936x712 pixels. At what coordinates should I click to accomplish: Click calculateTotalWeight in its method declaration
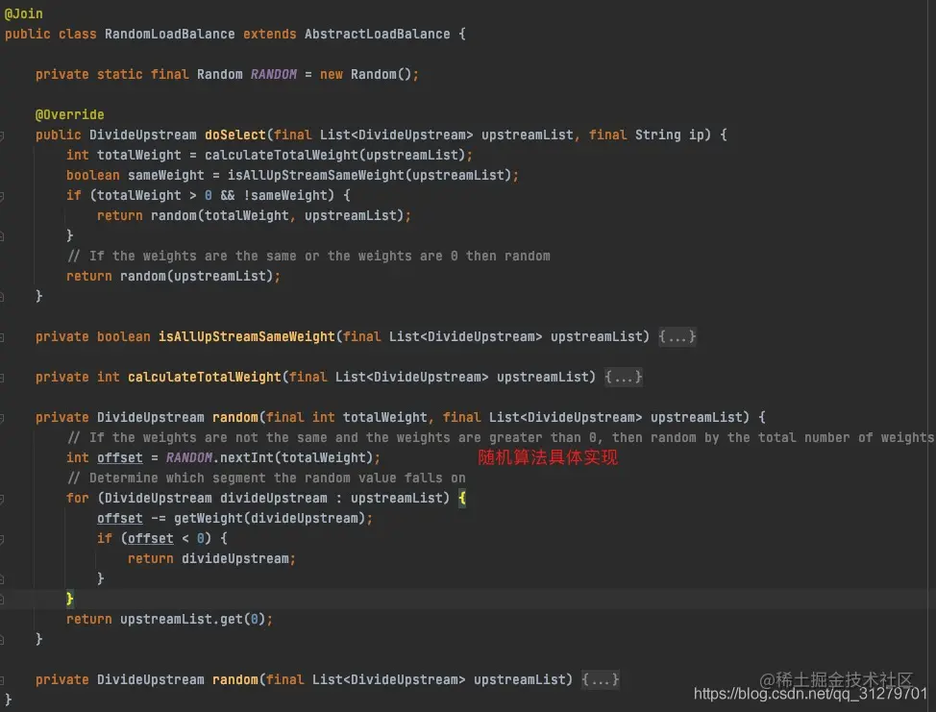tap(204, 378)
